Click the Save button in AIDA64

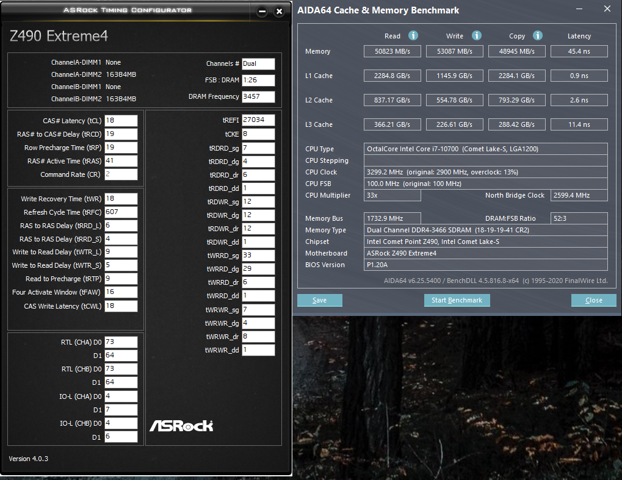pos(320,300)
